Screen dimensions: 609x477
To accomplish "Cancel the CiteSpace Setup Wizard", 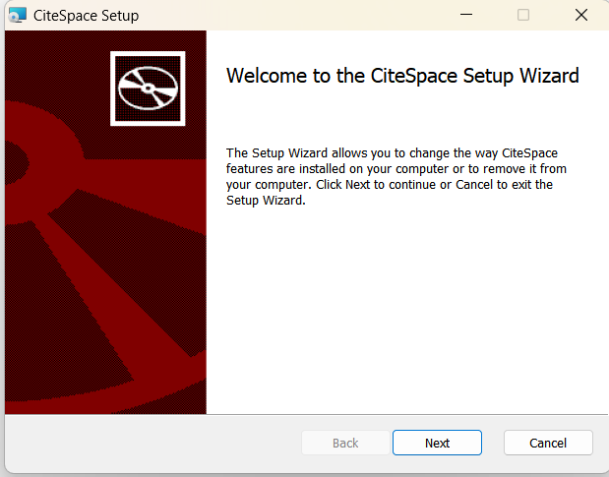I will click(x=548, y=443).
